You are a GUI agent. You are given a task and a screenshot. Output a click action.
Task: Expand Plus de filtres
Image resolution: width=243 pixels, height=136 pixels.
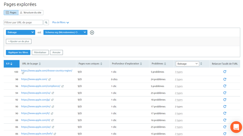coord(61,23)
